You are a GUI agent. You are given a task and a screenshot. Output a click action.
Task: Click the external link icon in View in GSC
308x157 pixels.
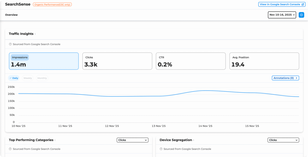(x=303, y=5)
